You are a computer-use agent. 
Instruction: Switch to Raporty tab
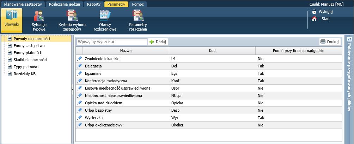94,4
